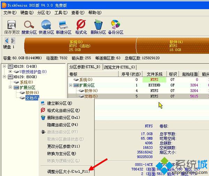This screenshot has width=209, height=176.
Task: Click context menu format partition icon
Action: click(43, 110)
